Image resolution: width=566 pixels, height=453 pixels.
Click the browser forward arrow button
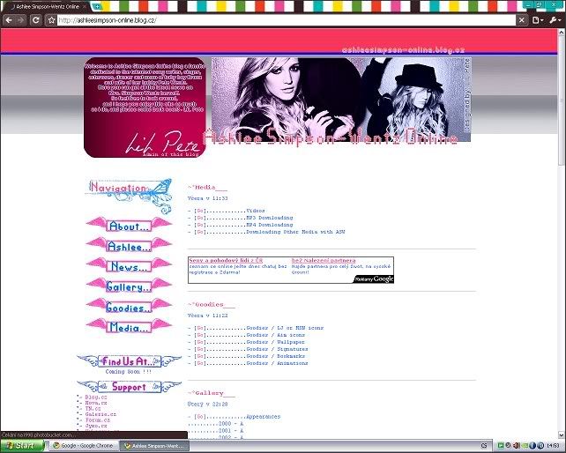point(20,19)
